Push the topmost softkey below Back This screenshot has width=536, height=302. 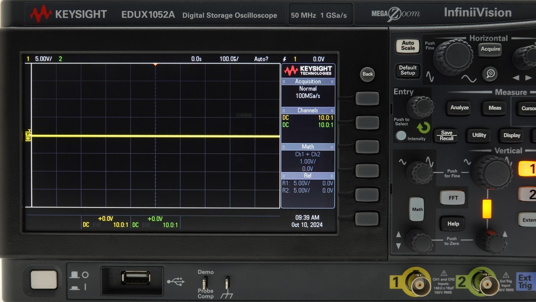pyautogui.click(x=367, y=99)
